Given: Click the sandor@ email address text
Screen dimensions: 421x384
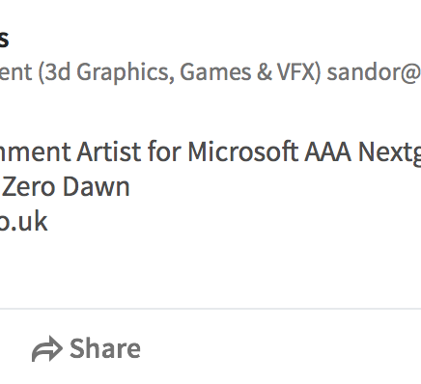Looking at the screenshot, I should [374, 71].
